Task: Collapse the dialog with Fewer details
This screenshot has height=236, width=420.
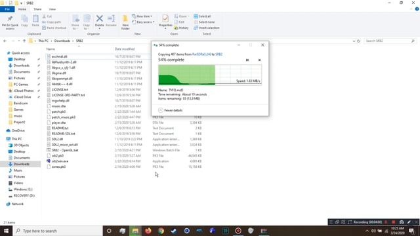Action: (x=171, y=110)
